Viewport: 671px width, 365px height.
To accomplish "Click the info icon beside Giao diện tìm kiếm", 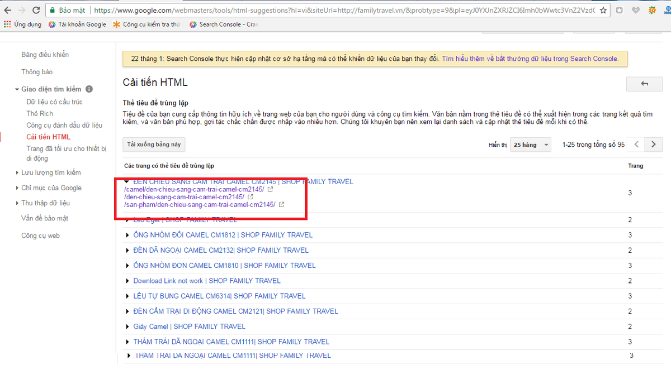I will 89,89.
